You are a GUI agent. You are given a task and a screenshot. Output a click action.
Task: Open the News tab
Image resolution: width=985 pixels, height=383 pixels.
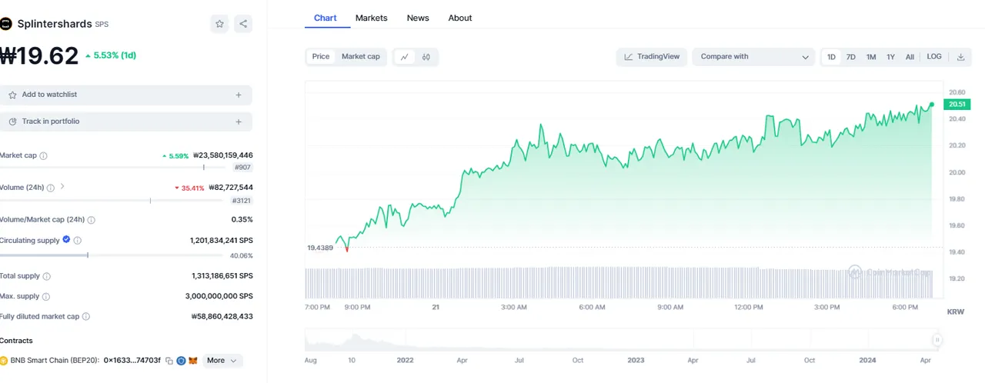pos(418,18)
